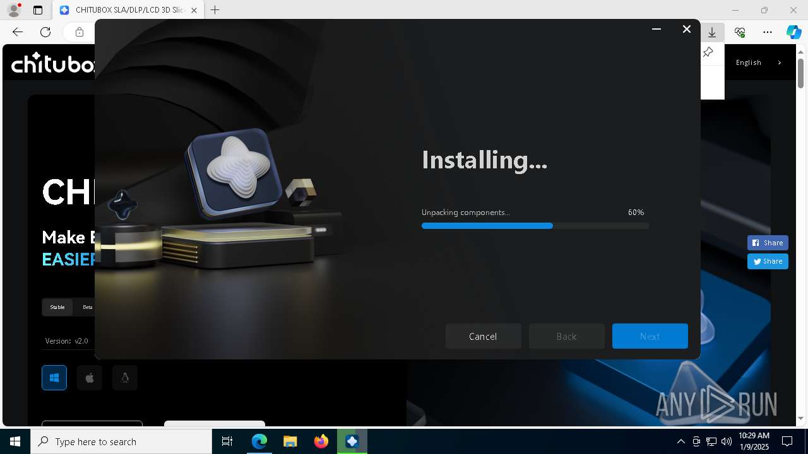Viewport: 808px width, 454px height.
Task: Click the Next button in installer
Action: 650,336
